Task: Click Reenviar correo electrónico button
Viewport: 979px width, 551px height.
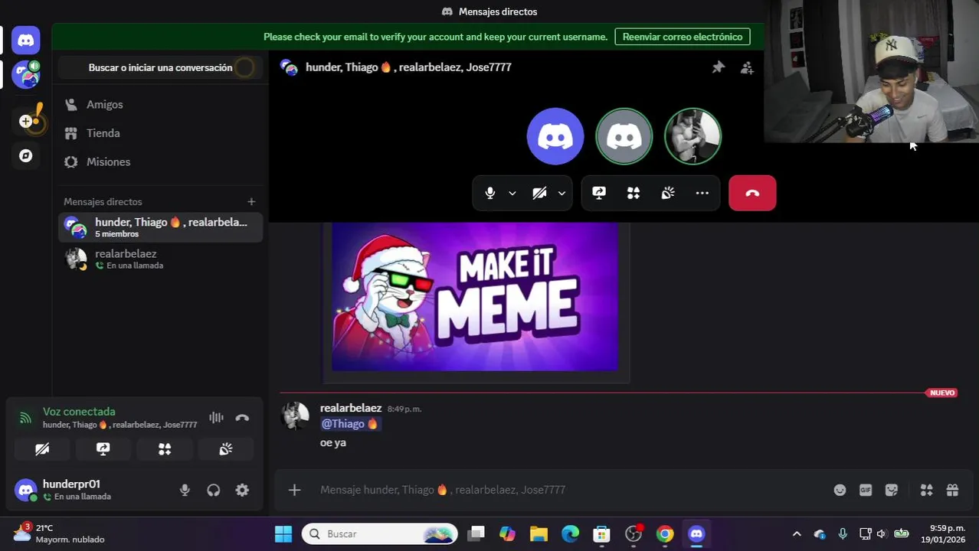Action: click(683, 37)
